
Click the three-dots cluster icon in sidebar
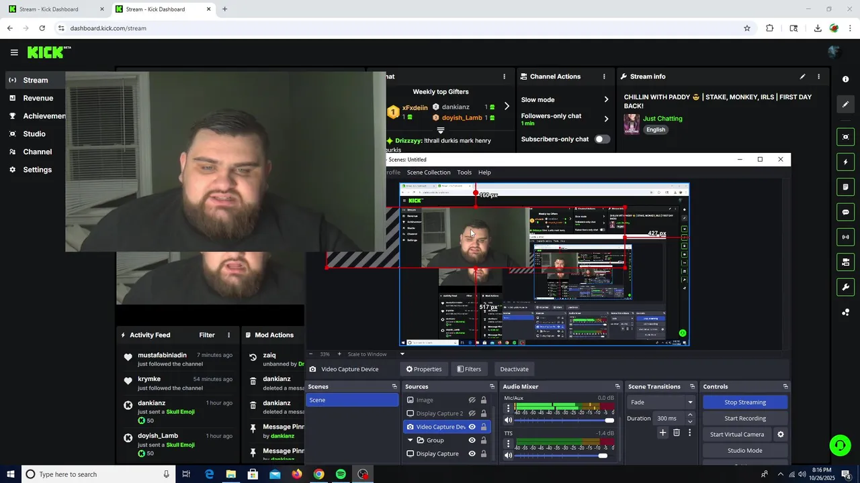[x=845, y=312]
